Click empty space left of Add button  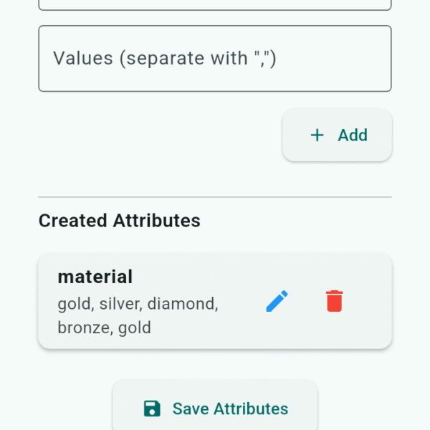tap(161, 135)
